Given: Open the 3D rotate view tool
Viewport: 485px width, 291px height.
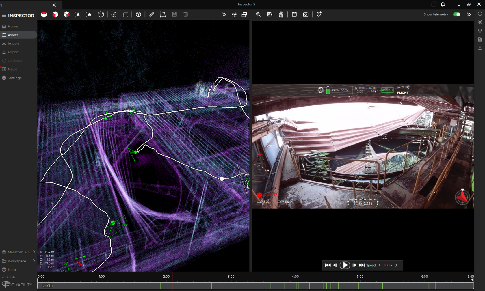Looking at the screenshot, I should point(114,14).
